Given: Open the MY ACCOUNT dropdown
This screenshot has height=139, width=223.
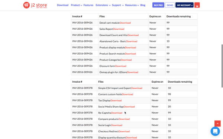Looking at the screenshot, I should point(184,5).
